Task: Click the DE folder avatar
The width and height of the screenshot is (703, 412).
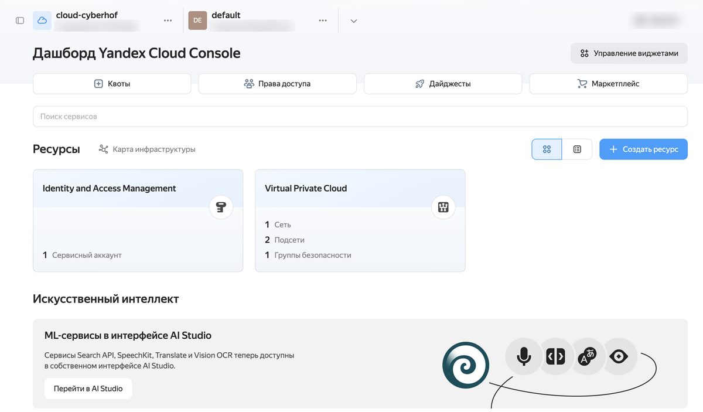Action: [197, 21]
